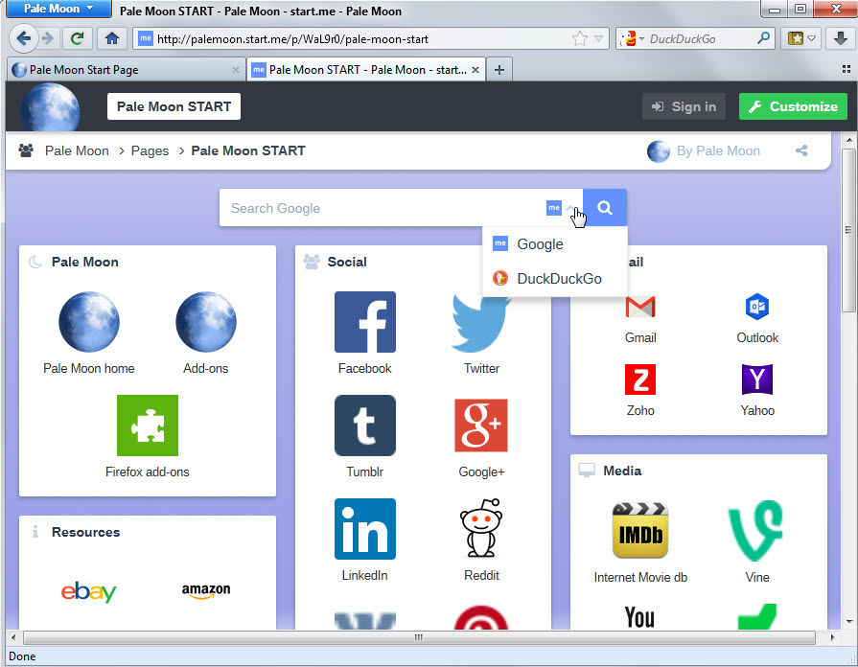Open the bookmarks menu dropdown button
Image resolution: width=858 pixels, height=667 pixels.
click(x=800, y=38)
